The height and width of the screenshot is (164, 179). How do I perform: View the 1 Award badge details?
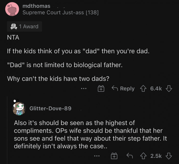(25, 26)
